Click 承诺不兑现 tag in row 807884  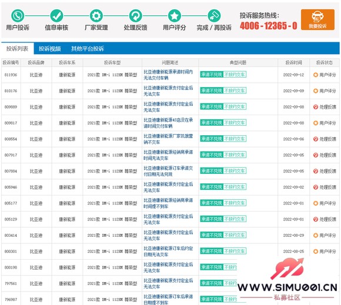tap(212, 171)
